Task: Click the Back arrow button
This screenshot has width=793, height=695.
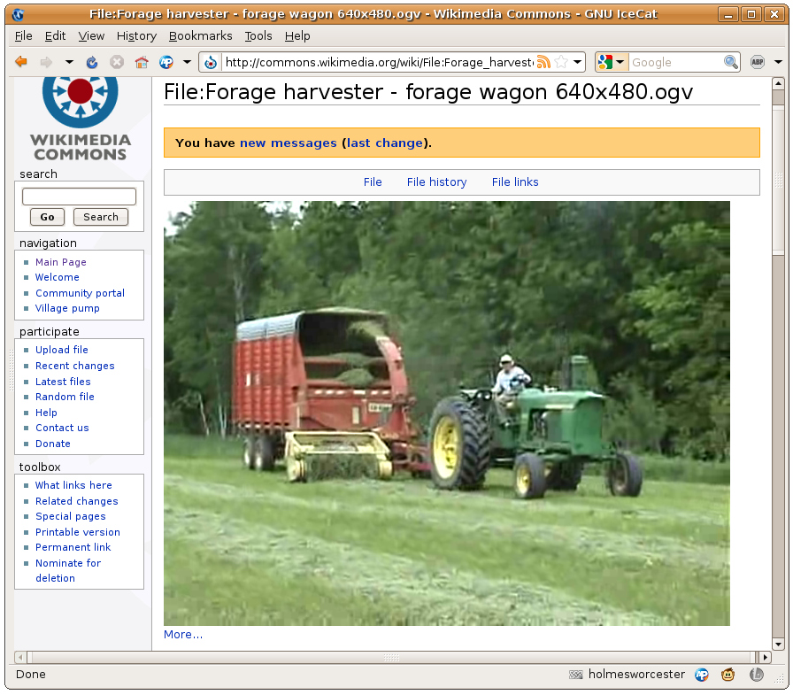Action: [x=21, y=62]
